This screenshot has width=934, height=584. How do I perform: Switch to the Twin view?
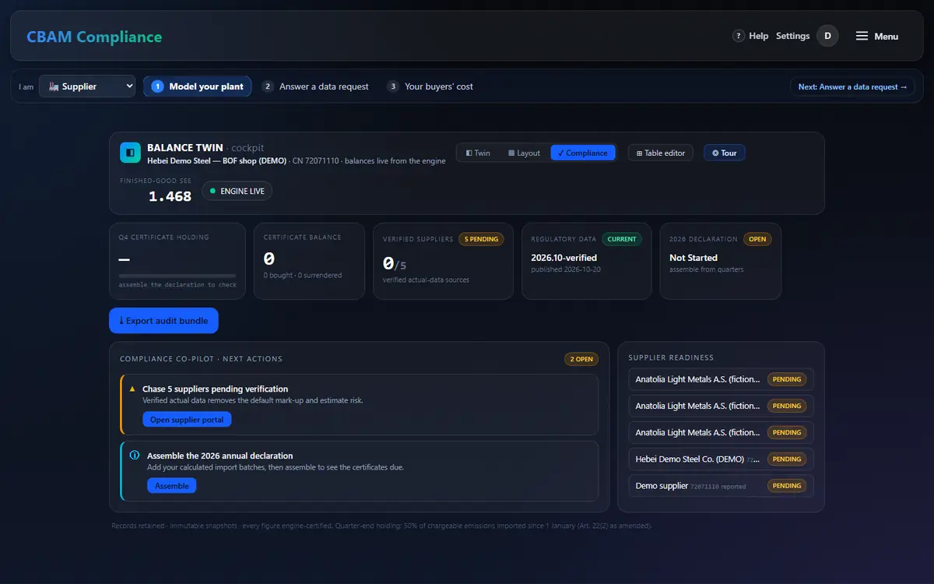478,153
